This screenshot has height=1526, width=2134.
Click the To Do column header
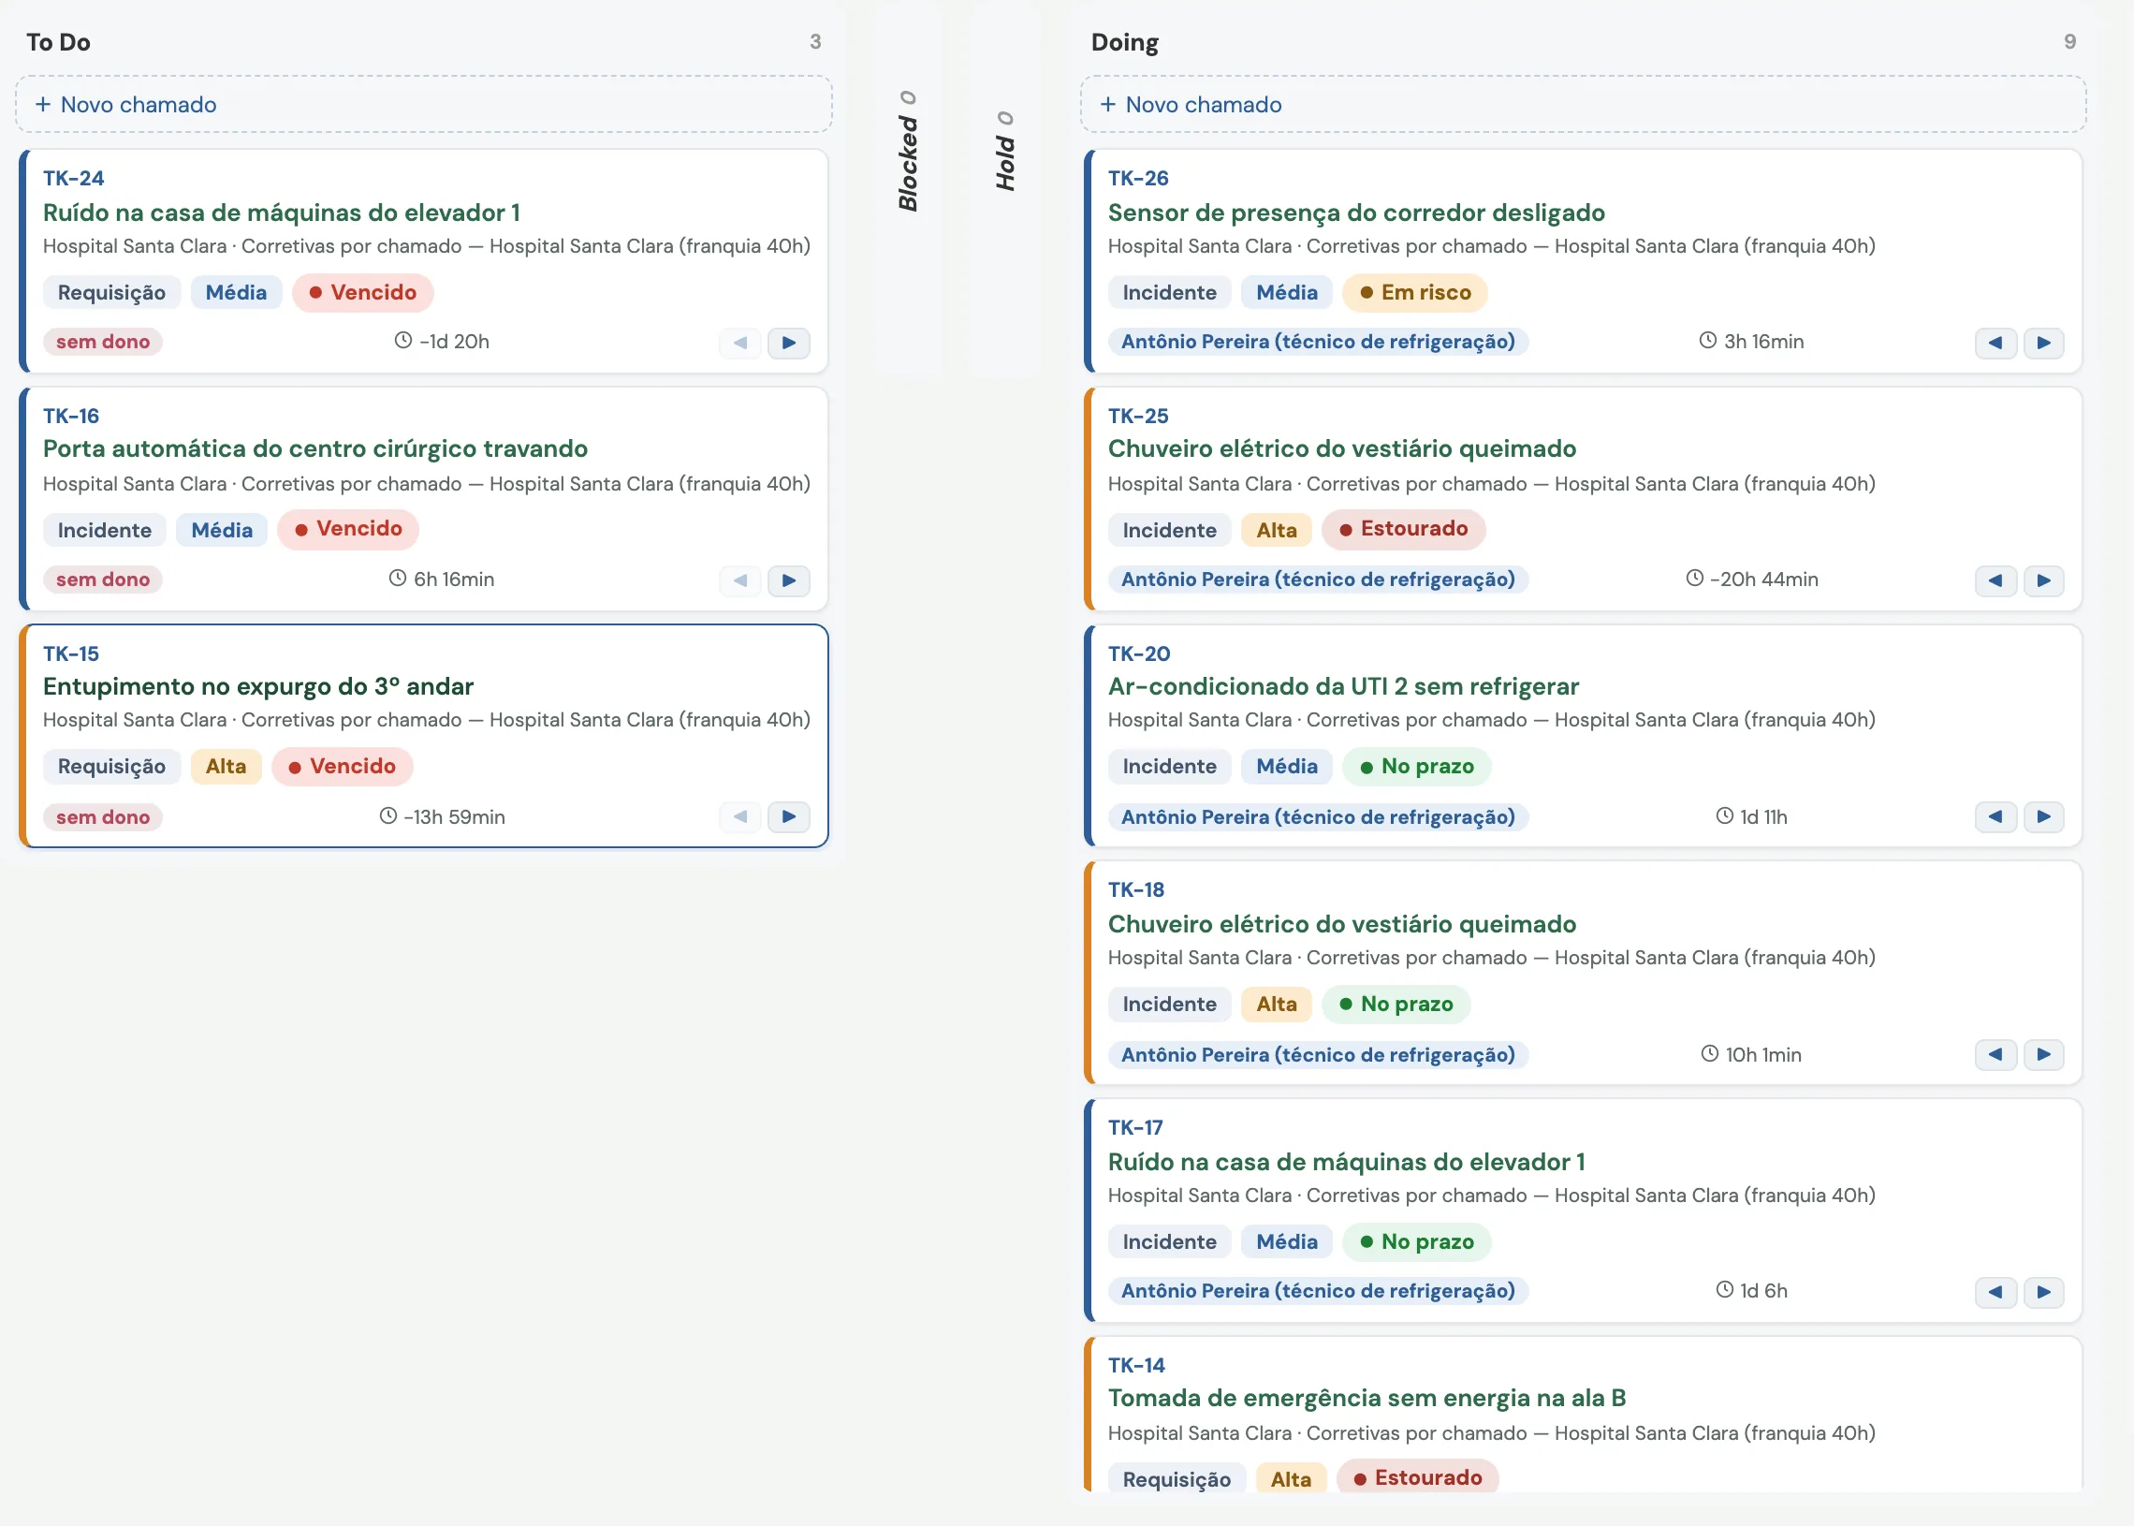[x=58, y=42]
